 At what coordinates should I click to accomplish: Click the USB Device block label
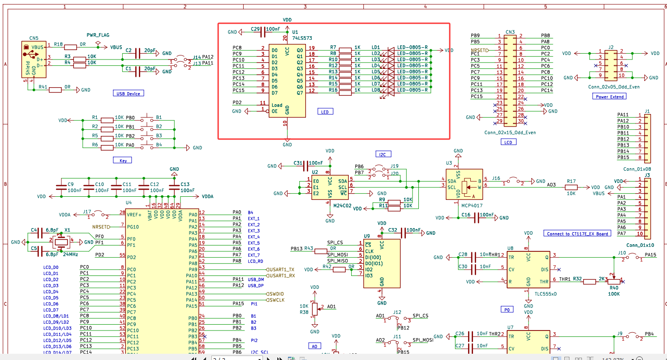(x=128, y=93)
